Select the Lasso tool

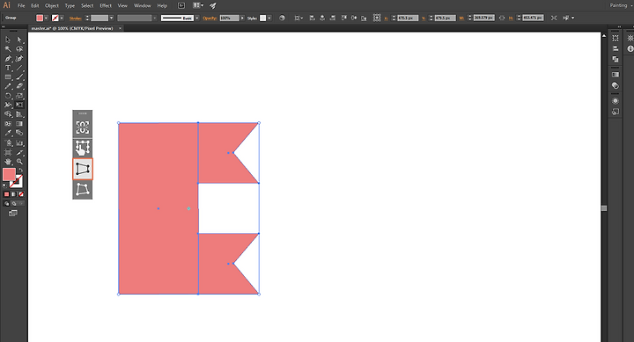click(x=19, y=49)
